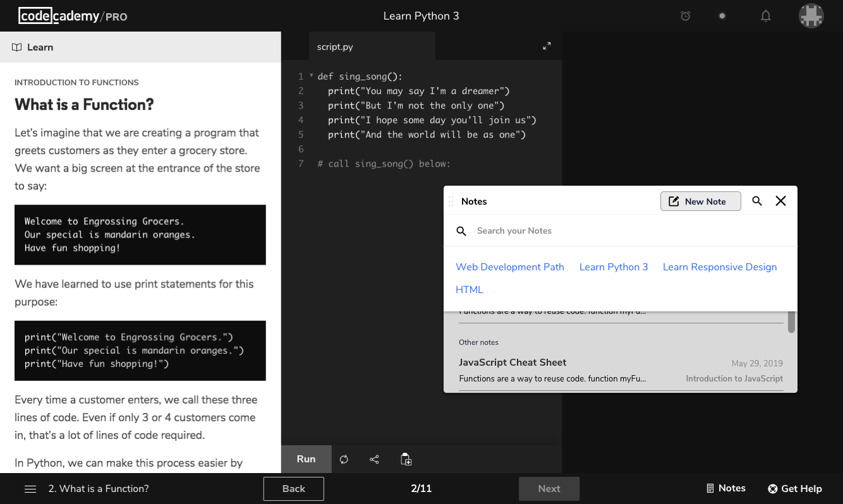
Task: Click the 2/11 progress indicator
Action: tap(421, 489)
